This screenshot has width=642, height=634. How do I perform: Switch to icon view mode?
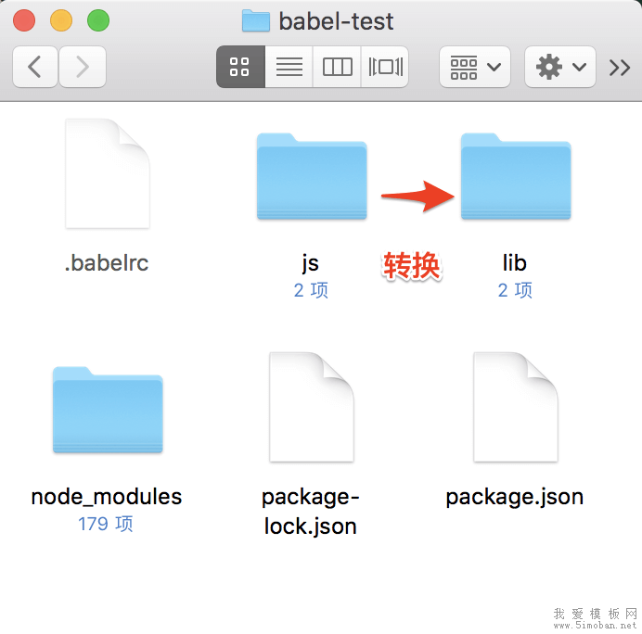click(x=240, y=67)
